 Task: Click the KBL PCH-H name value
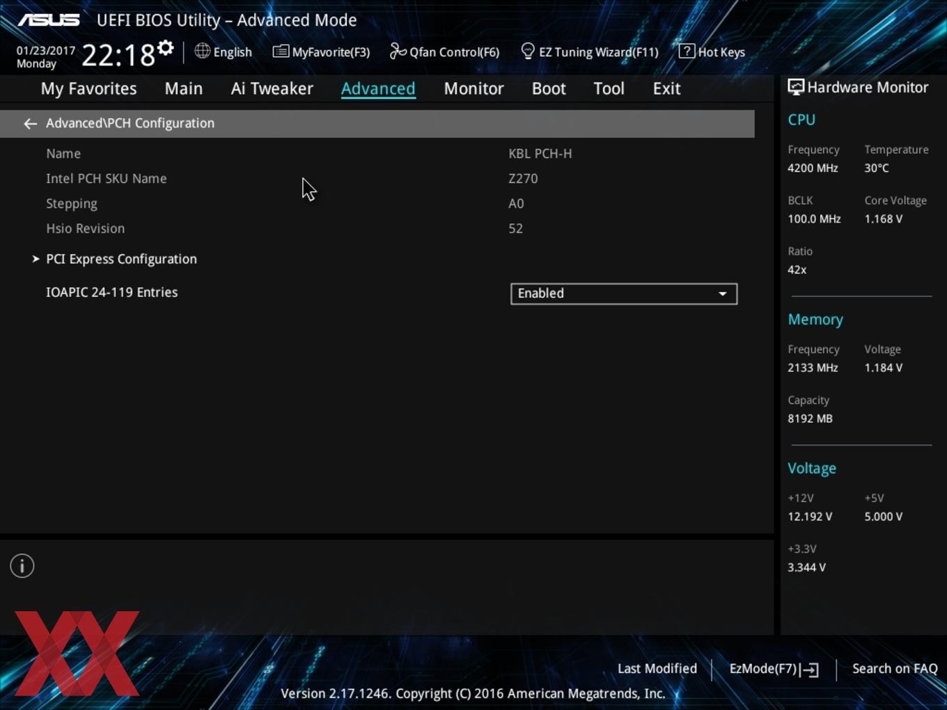coord(540,154)
